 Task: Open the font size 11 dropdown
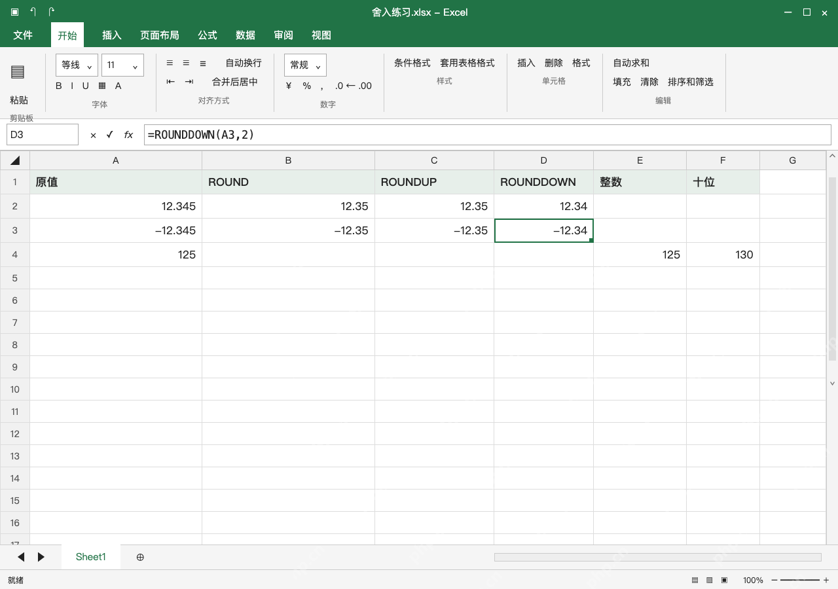(x=122, y=65)
